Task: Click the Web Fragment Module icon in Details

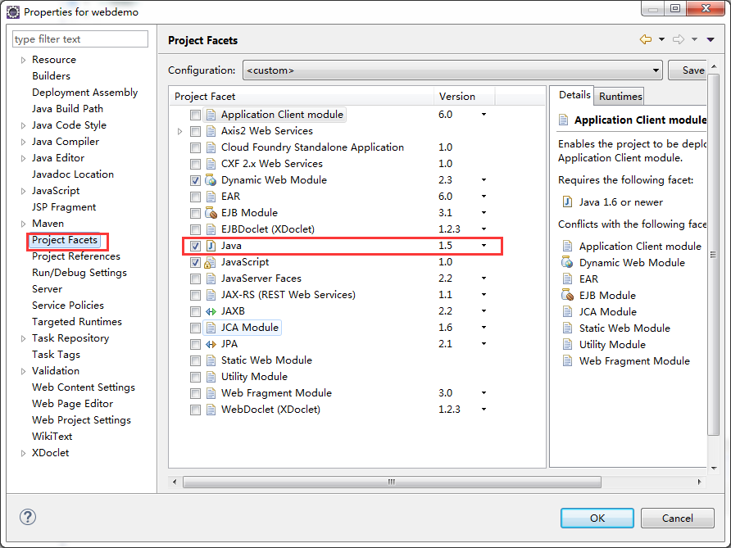Action: [x=567, y=360]
